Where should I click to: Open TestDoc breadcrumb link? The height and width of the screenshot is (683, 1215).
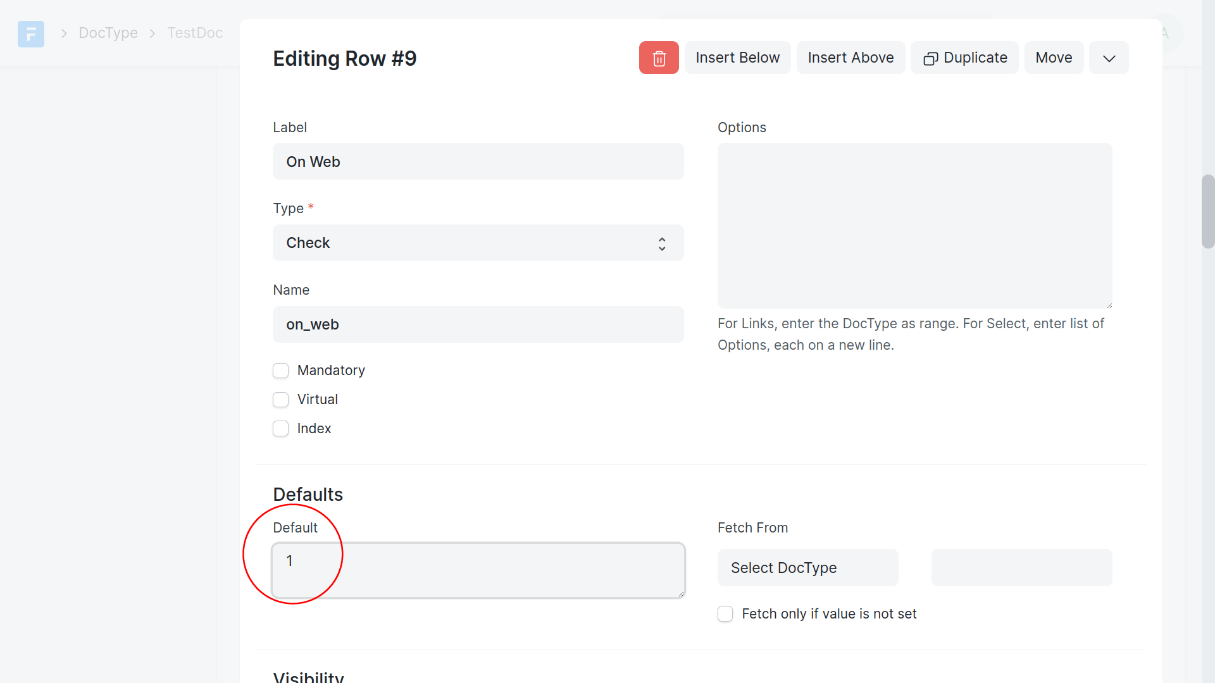195,33
